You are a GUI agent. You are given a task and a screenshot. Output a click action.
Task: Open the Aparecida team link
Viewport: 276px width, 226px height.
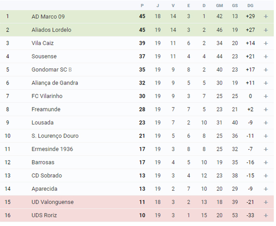point(44,189)
